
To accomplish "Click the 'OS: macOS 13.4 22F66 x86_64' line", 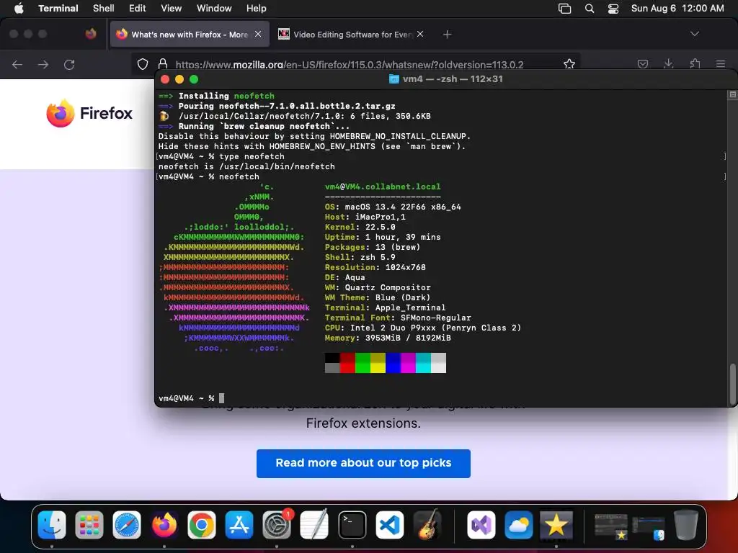I will click(393, 207).
